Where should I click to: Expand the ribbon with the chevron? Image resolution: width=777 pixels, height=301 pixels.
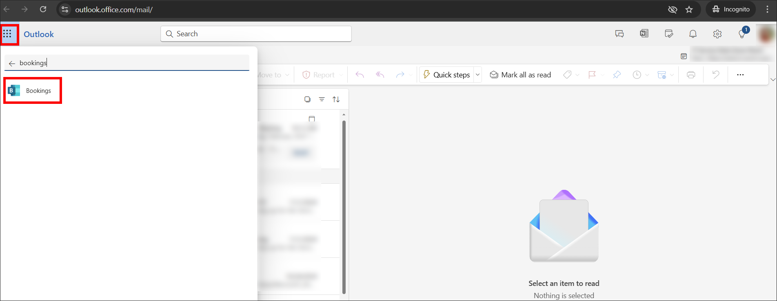tap(773, 79)
